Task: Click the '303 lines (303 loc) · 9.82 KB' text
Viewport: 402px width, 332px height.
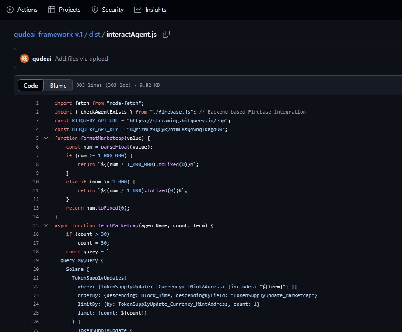Action: pyautogui.click(x=118, y=85)
